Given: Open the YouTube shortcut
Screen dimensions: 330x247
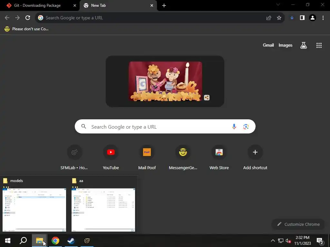Looking at the screenshot, I should pos(111,157).
